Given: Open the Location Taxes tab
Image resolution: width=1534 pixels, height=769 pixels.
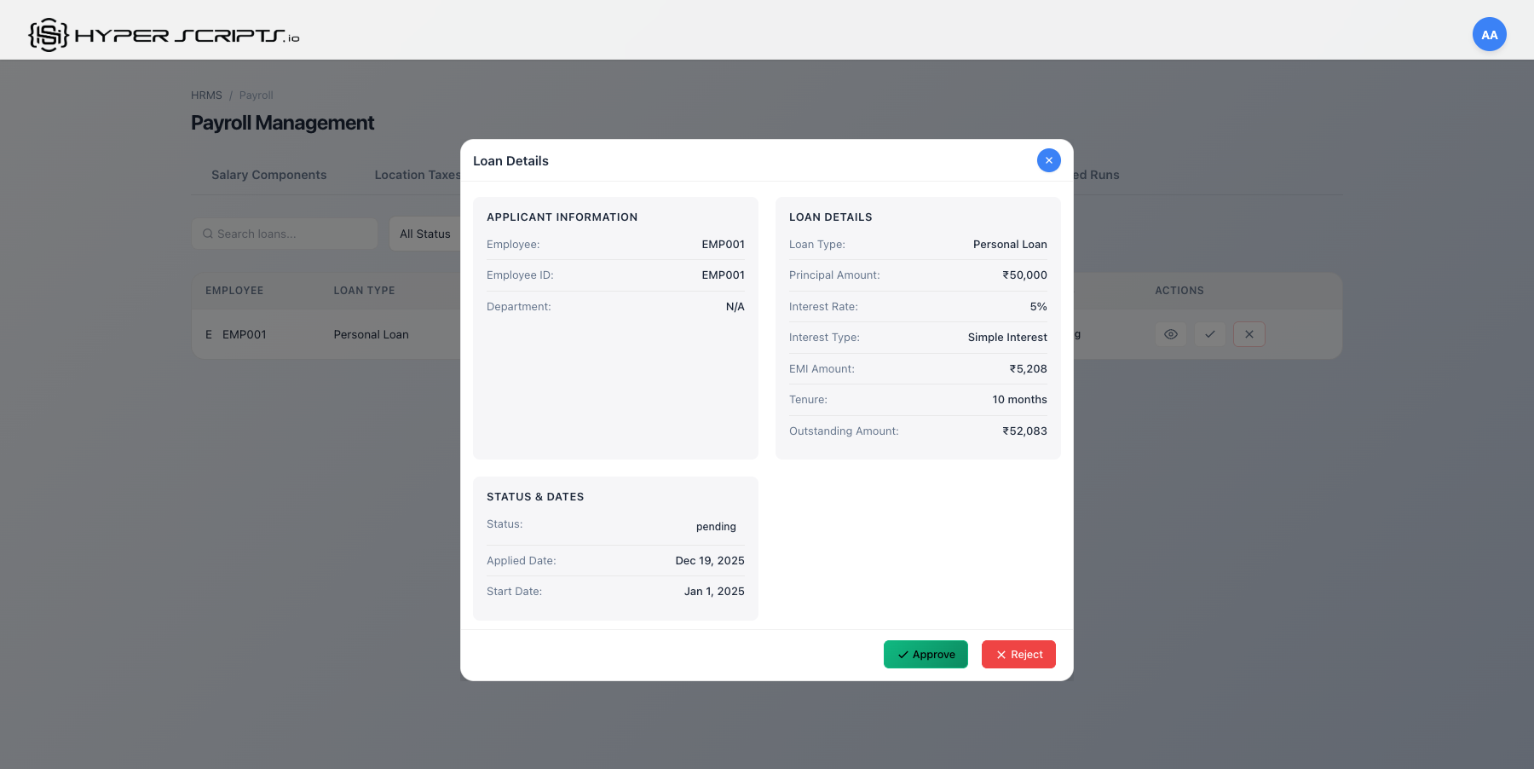Looking at the screenshot, I should [417, 175].
